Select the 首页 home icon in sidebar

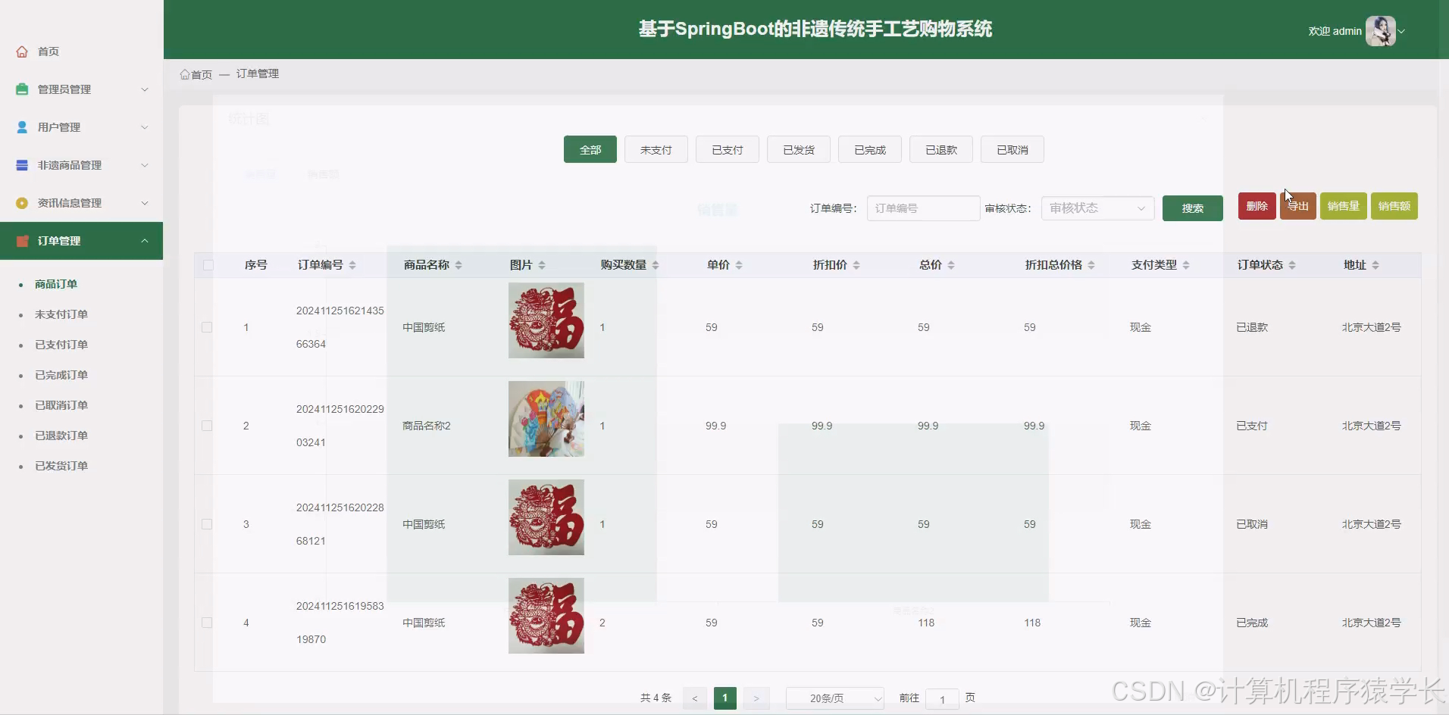click(21, 51)
